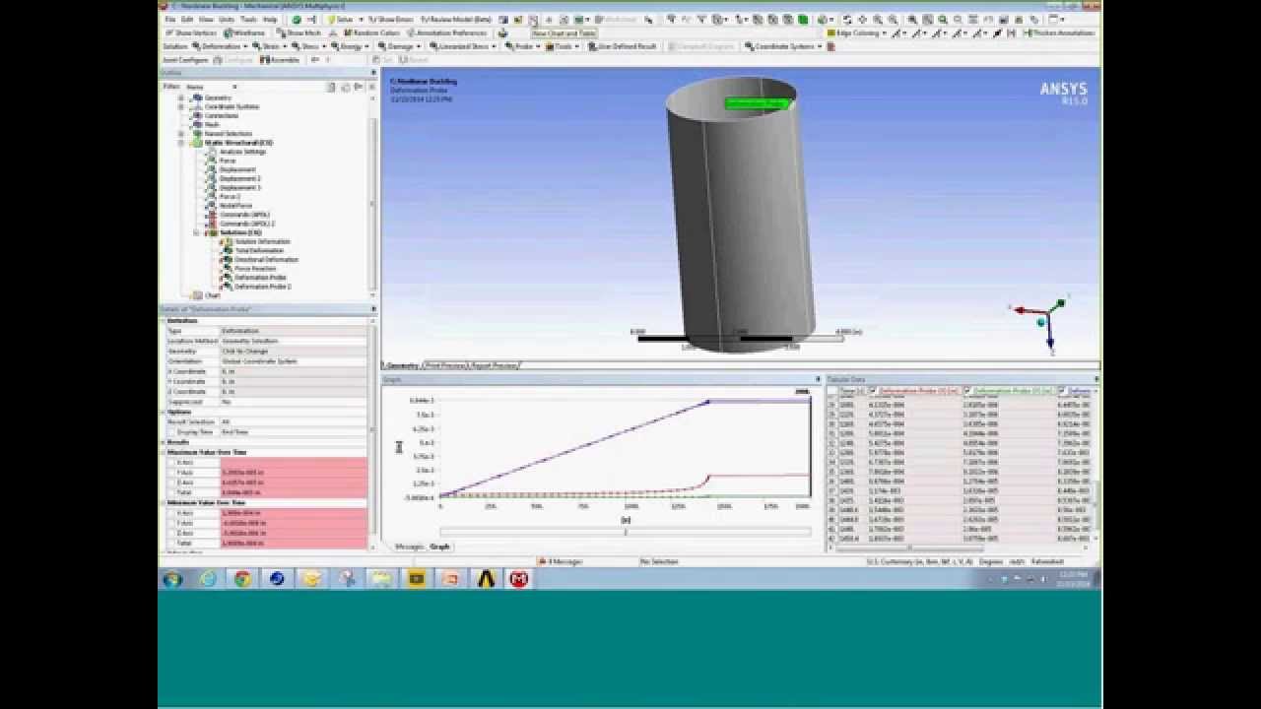Click the Review Model (Beta) button
The width and height of the screenshot is (1261, 709).
click(455, 20)
